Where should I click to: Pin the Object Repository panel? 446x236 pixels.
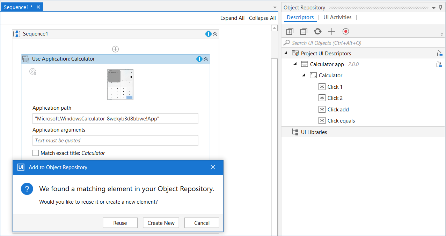coord(440,8)
